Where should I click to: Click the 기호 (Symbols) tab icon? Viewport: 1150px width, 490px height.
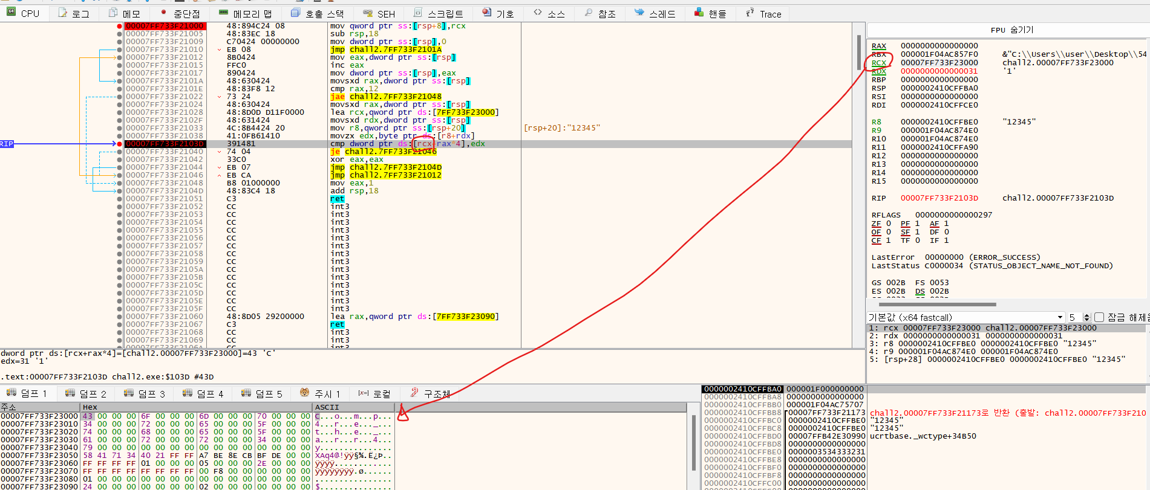coord(487,13)
